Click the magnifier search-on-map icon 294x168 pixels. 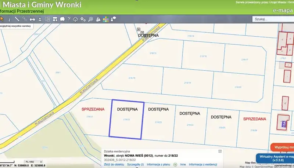pyautogui.click(x=90, y=19)
